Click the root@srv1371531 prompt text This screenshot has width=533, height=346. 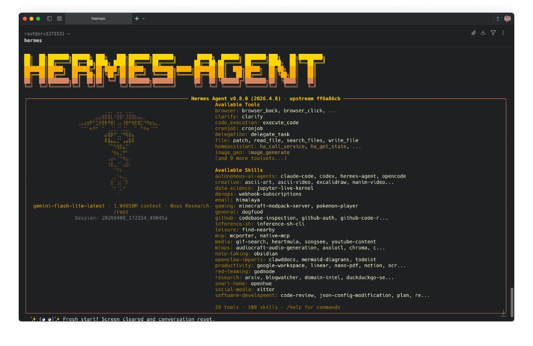tap(47, 34)
